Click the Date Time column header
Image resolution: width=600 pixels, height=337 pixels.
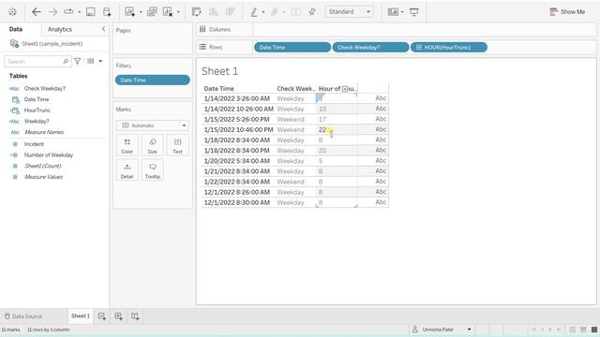click(218, 89)
